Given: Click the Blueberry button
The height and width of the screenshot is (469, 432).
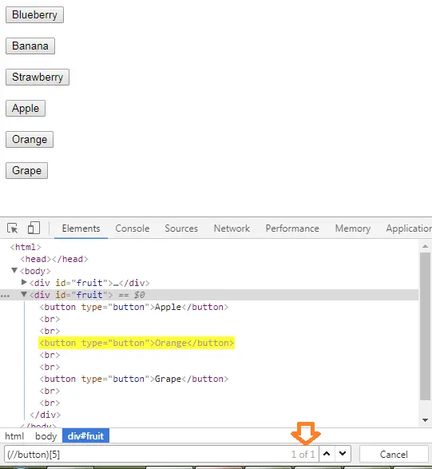Looking at the screenshot, I should coord(34,14).
